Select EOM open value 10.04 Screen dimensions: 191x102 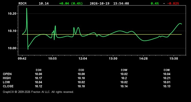point(167,74)
